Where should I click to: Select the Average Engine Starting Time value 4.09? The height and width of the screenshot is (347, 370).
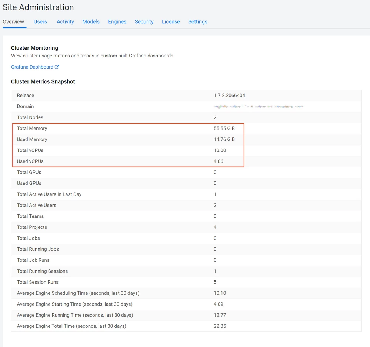pyautogui.click(x=219, y=304)
